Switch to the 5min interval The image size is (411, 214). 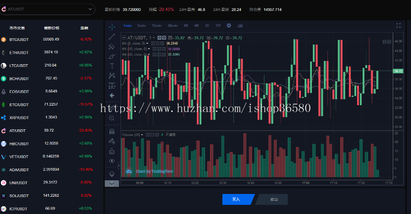(x=142, y=25)
